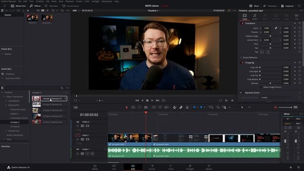304x171 pixels.
Task: Search effects with magnifier icon
Action: [x=62, y=88]
